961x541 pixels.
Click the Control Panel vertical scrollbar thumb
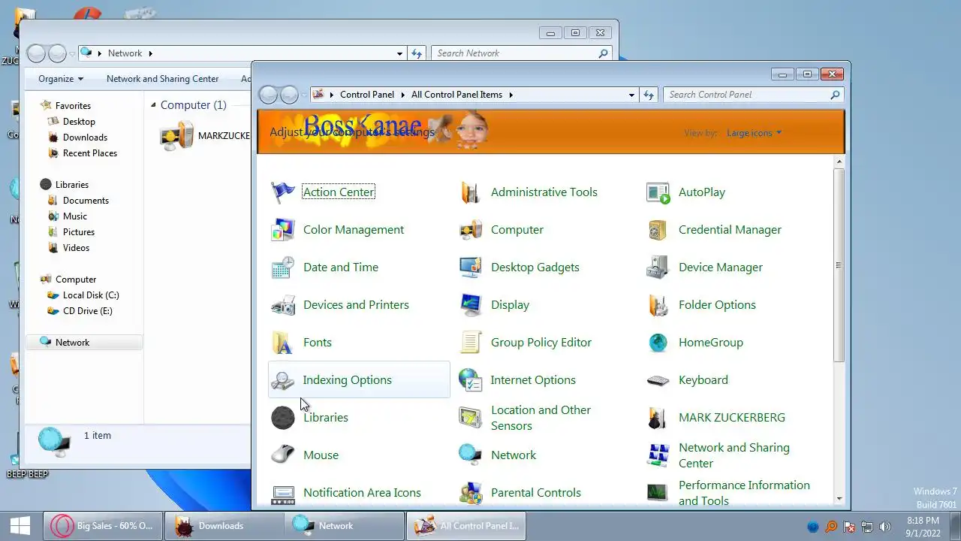[839, 265]
